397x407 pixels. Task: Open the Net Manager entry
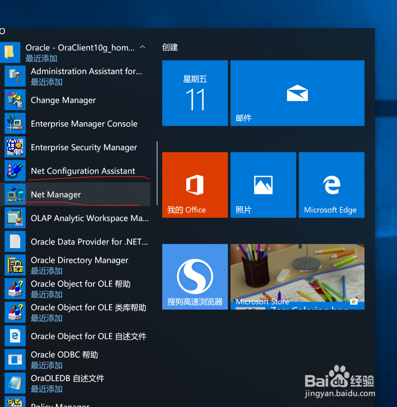[x=75, y=194]
